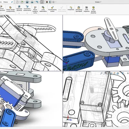Expand the Undo history dropdown arrow

[x=39, y=2]
